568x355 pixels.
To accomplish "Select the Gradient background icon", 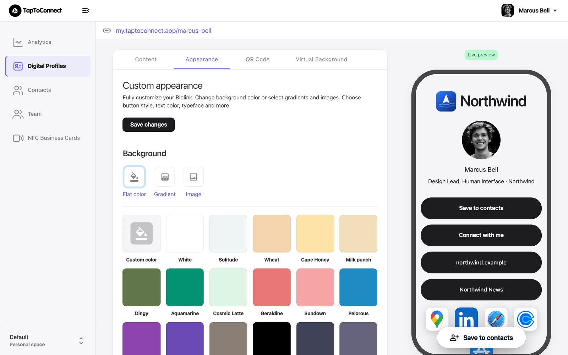I will 165,177.
